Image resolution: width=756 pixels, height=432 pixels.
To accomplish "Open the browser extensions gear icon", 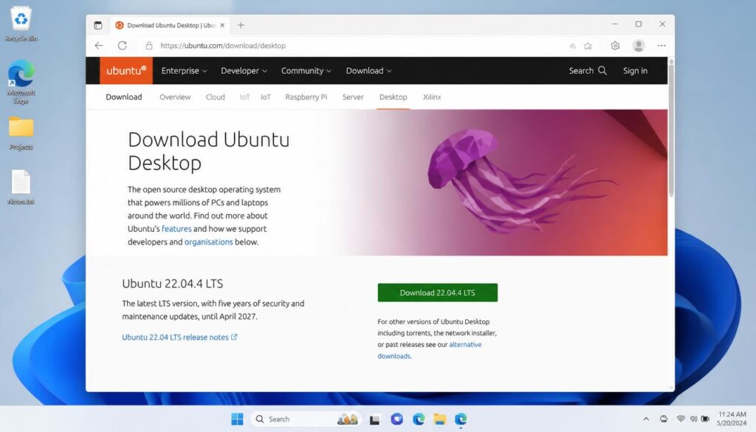I will (615, 45).
